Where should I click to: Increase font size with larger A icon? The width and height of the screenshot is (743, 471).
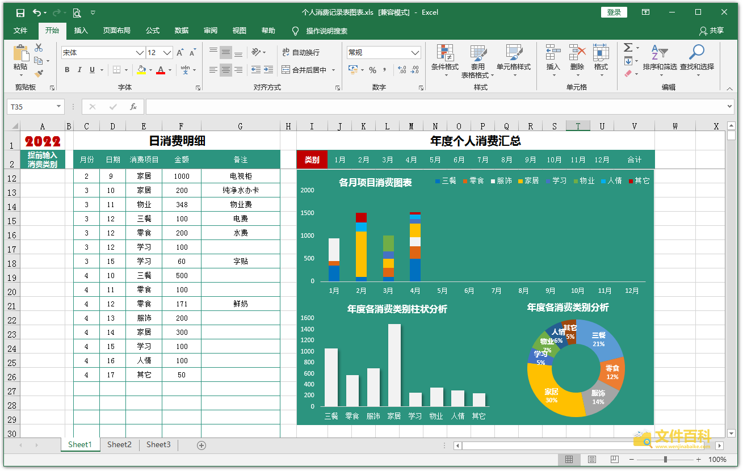click(x=180, y=53)
